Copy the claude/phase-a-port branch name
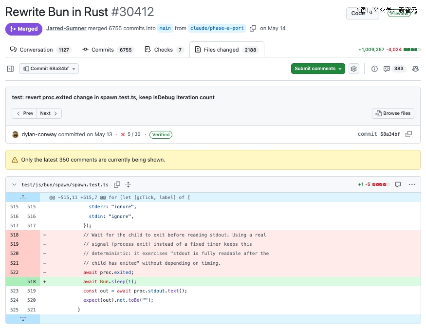Screen dimensions: 426x328 [x=253, y=28]
